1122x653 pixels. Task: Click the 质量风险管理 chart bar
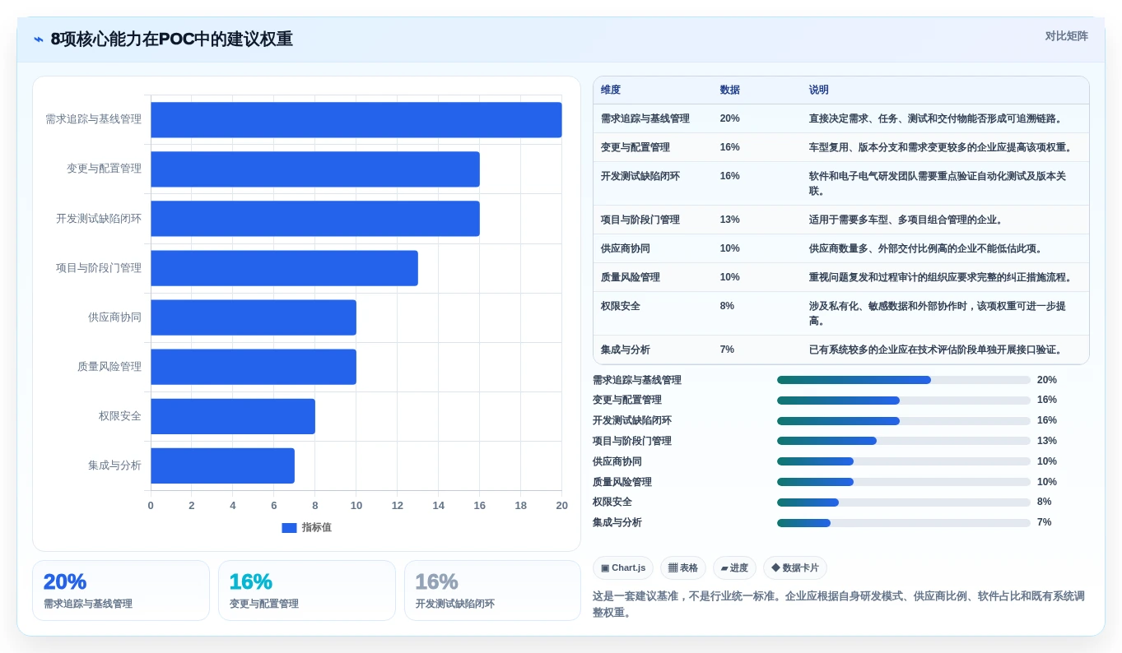(254, 367)
